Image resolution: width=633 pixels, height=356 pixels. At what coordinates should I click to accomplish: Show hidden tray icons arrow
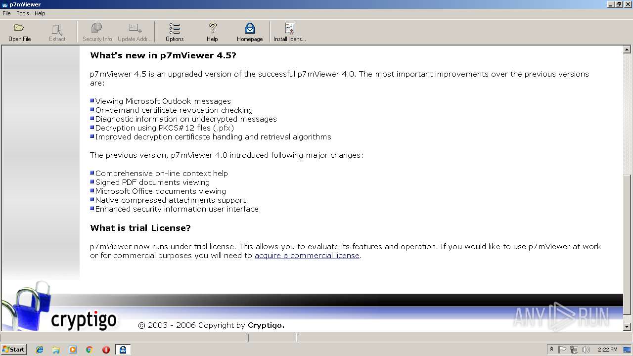551,350
